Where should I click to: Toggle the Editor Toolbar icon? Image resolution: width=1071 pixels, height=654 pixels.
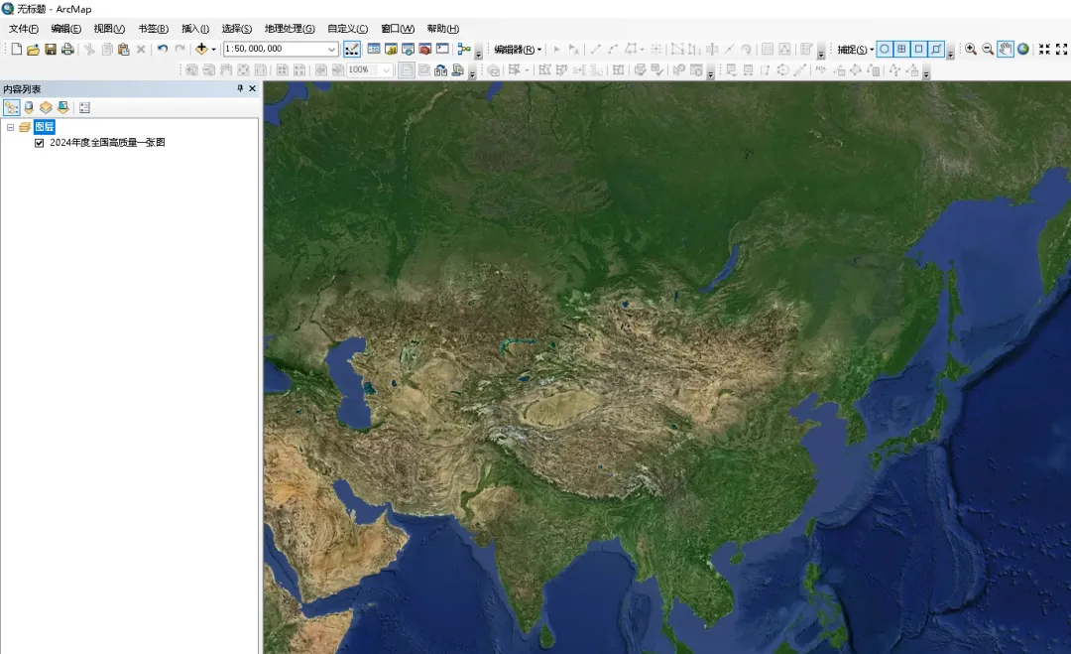[352, 50]
